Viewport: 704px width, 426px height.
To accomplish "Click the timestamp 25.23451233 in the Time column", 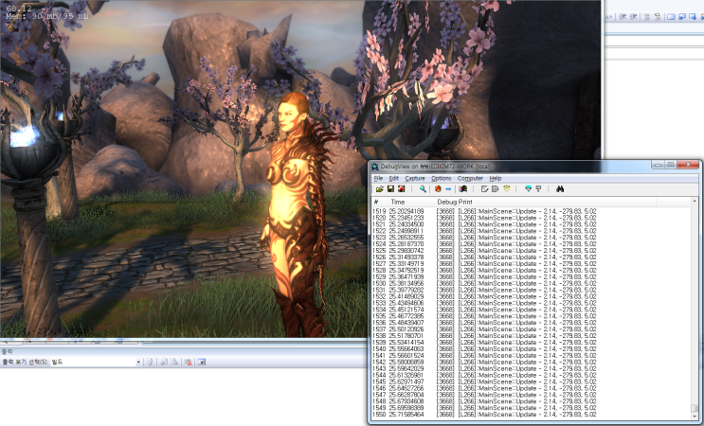I will coord(406,218).
